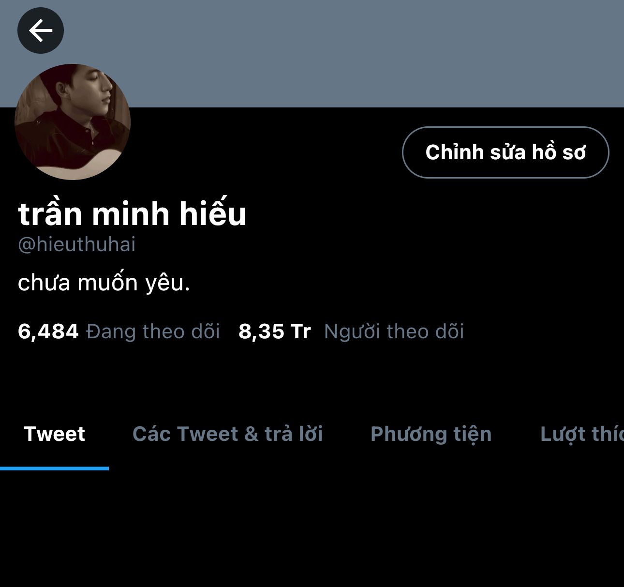Tap the @hieuthuhai handle
Viewport: 624px width, 587px height.
(76, 244)
